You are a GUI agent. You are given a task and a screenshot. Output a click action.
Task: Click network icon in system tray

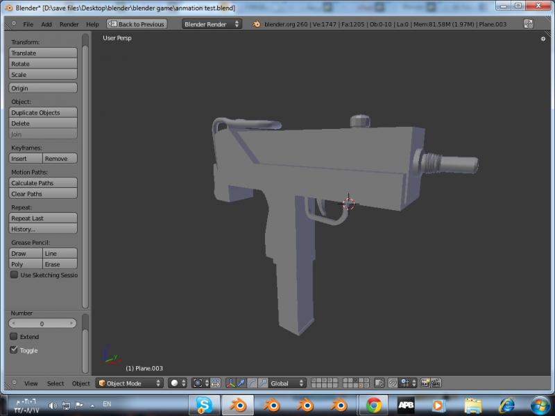click(x=66, y=406)
